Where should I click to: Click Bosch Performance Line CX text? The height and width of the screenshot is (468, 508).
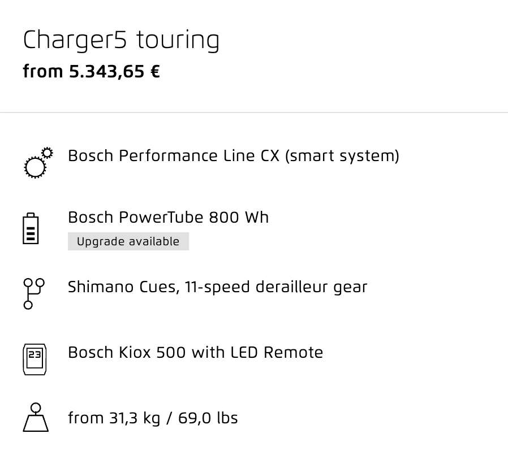tap(174, 156)
